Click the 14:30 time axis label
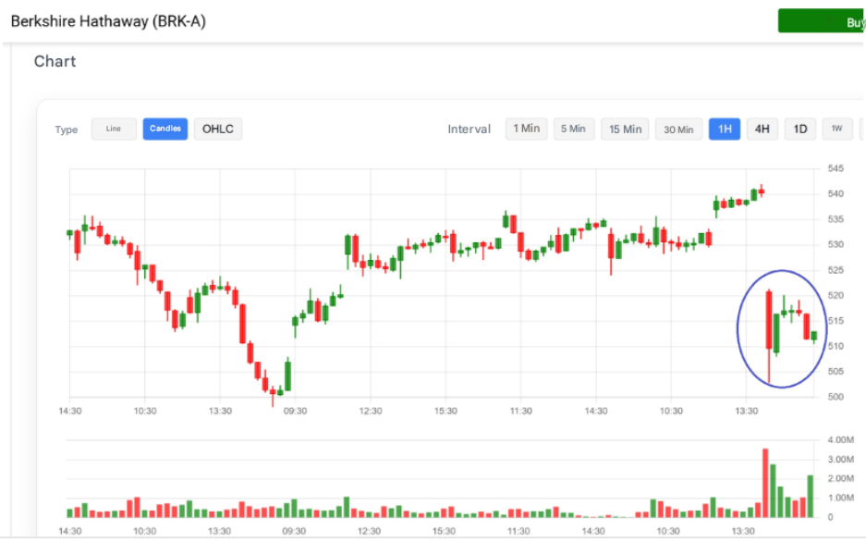This screenshot has height=542, width=866. 72,410
